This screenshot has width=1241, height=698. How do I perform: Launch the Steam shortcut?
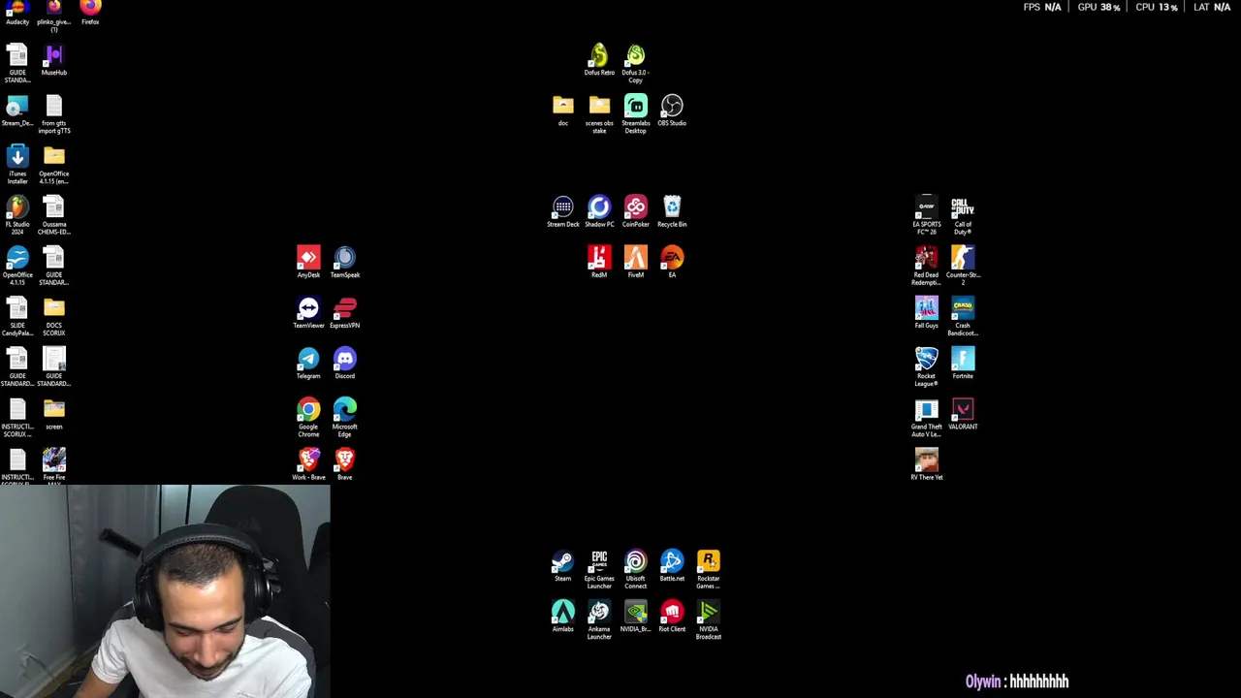(x=563, y=565)
